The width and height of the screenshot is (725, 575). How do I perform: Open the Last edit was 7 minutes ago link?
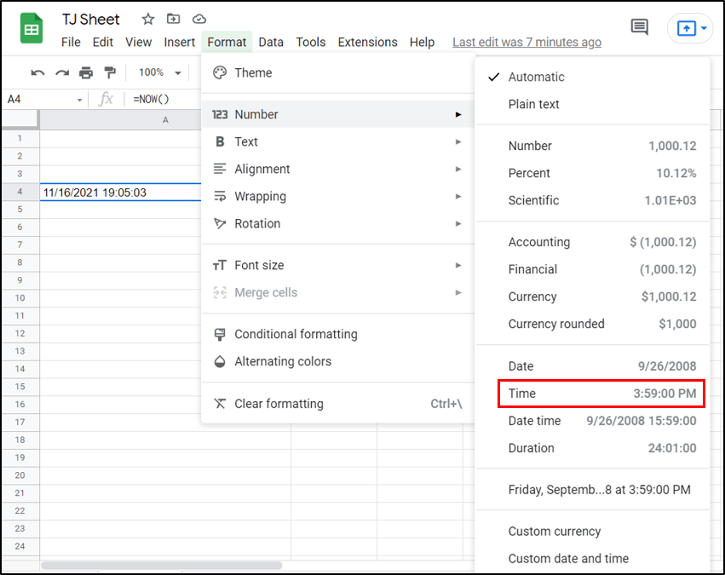point(526,42)
